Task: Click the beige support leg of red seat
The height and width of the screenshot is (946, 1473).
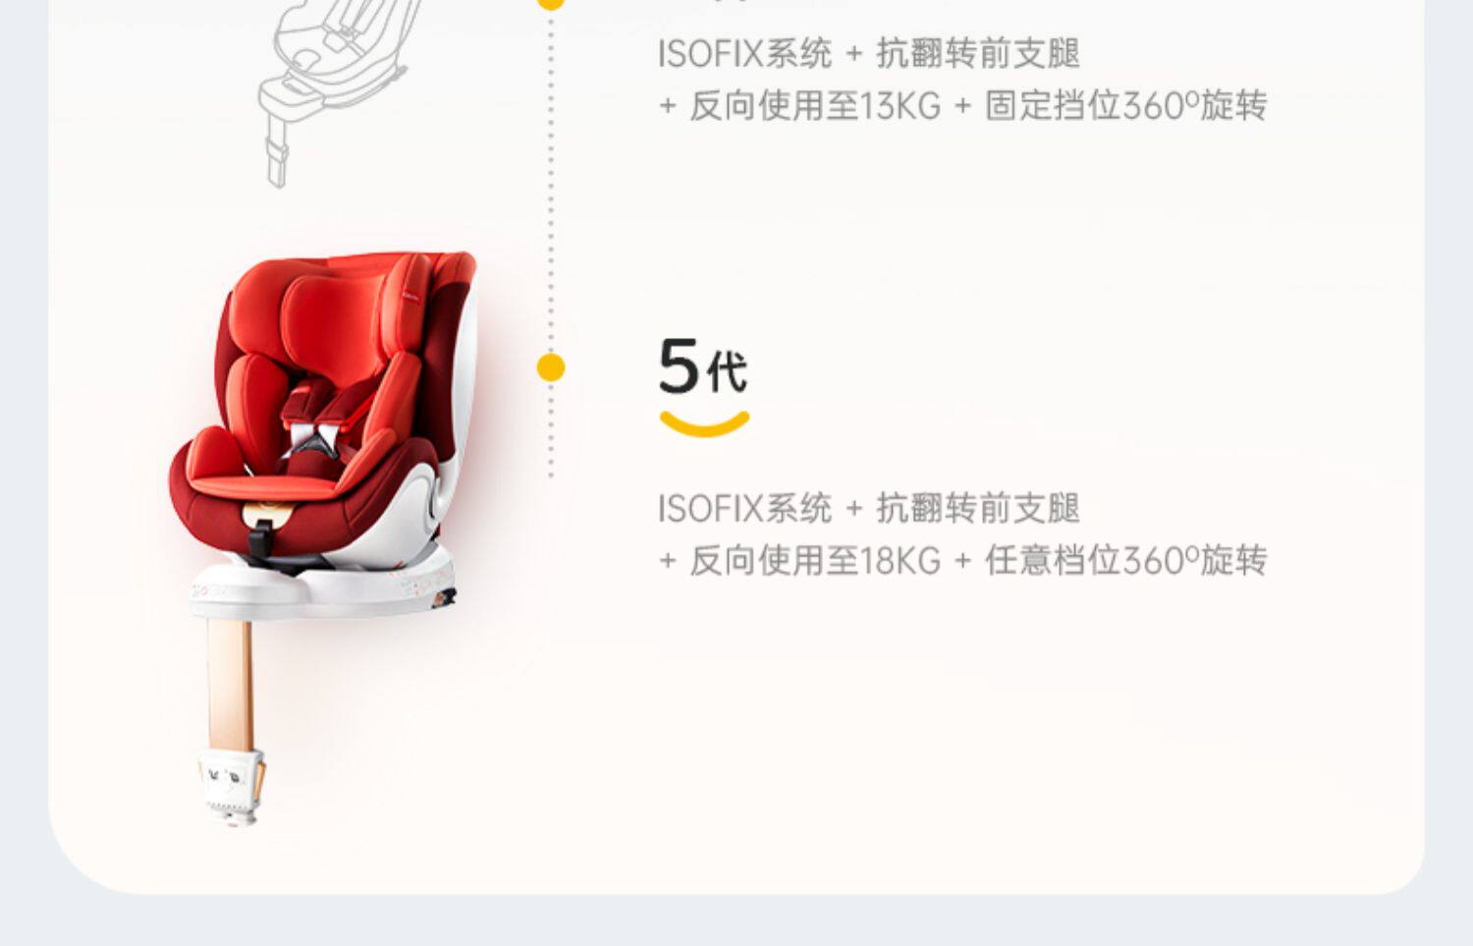Action: click(x=230, y=685)
